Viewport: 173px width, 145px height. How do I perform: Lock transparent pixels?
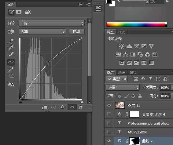(120, 96)
